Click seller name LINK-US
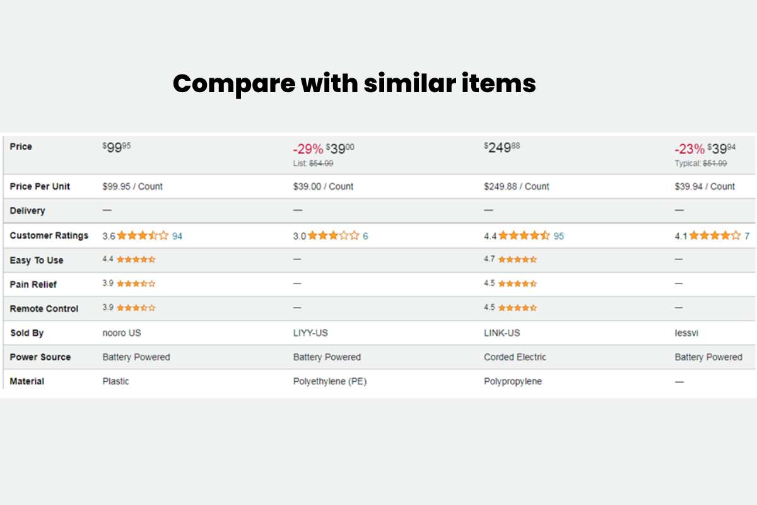 pos(502,333)
